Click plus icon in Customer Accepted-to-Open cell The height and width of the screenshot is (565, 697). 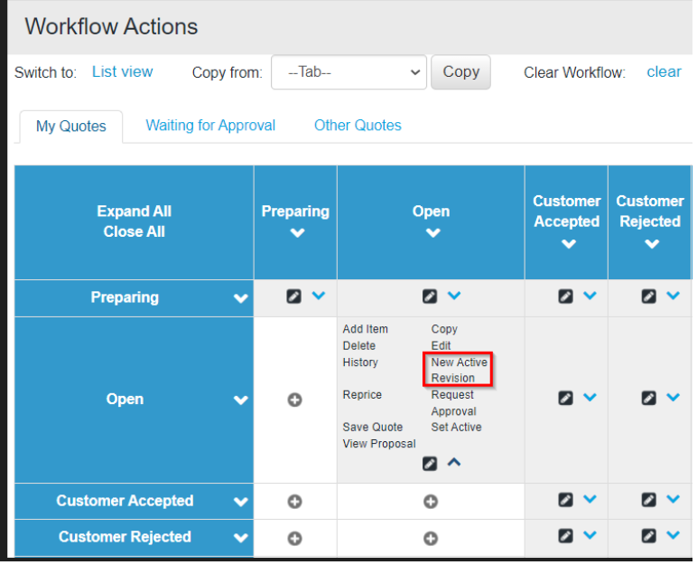[431, 503]
